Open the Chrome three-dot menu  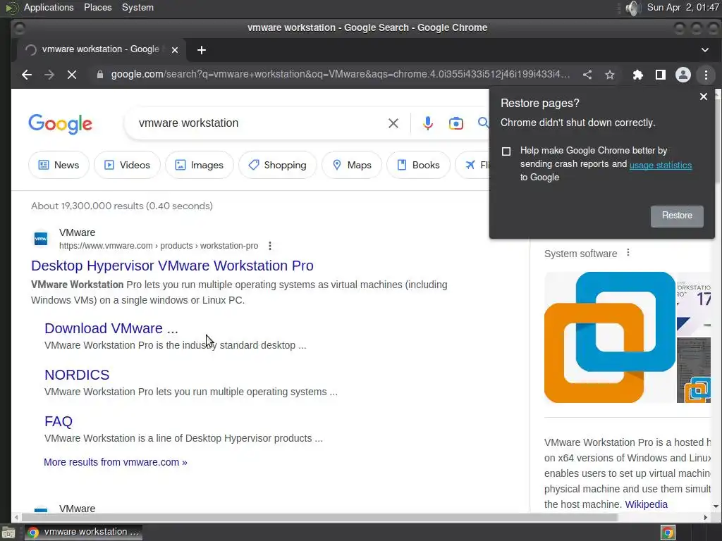click(x=706, y=75)
